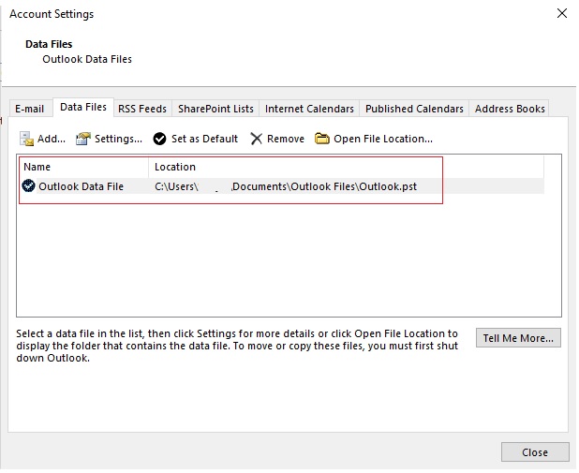The height and width of the screenshot is (473, 579).
Task: Click the Add data file envelope icon
Action: (x=26, y=139)
